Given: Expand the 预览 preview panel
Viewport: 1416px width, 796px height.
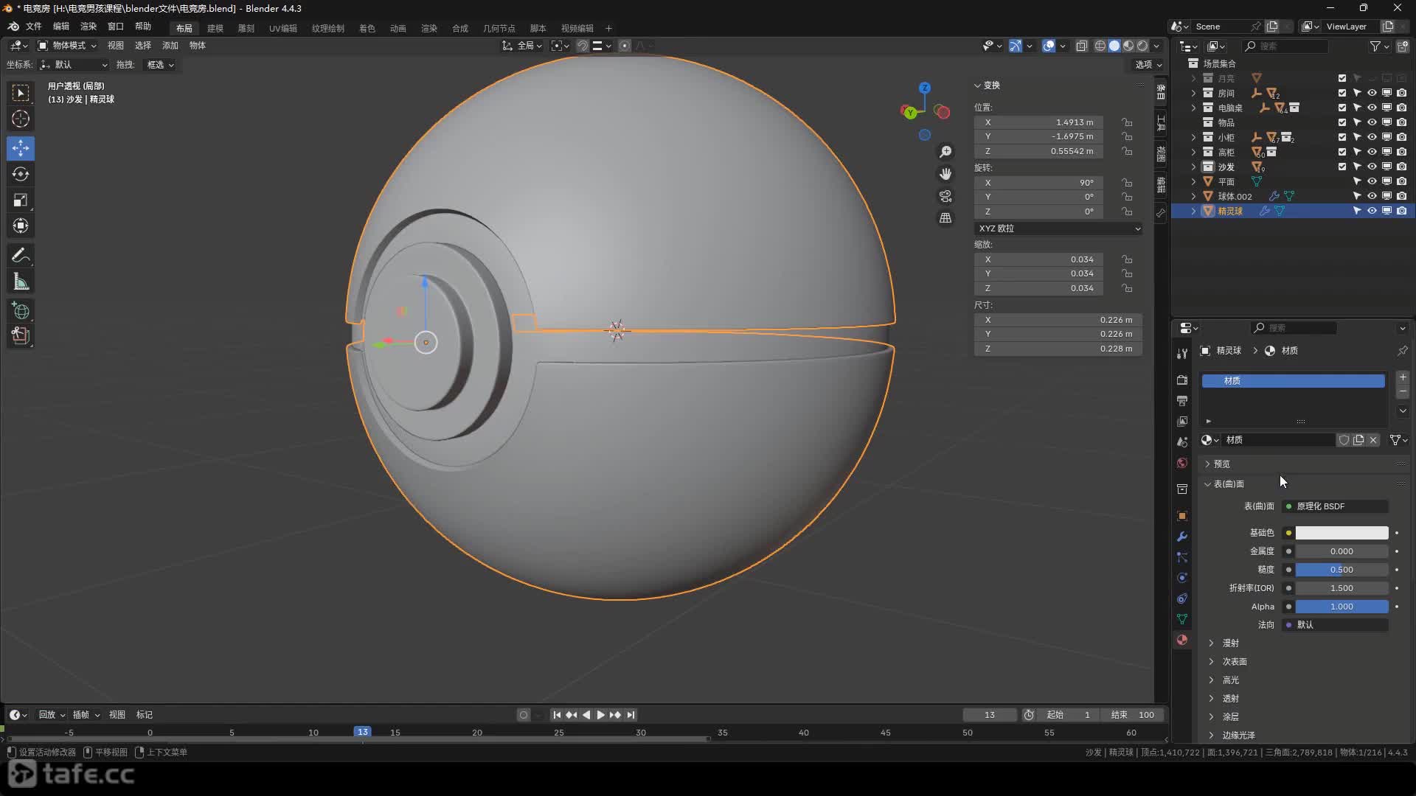Looking at the screenshot, I should click(x=1222, y=464).
